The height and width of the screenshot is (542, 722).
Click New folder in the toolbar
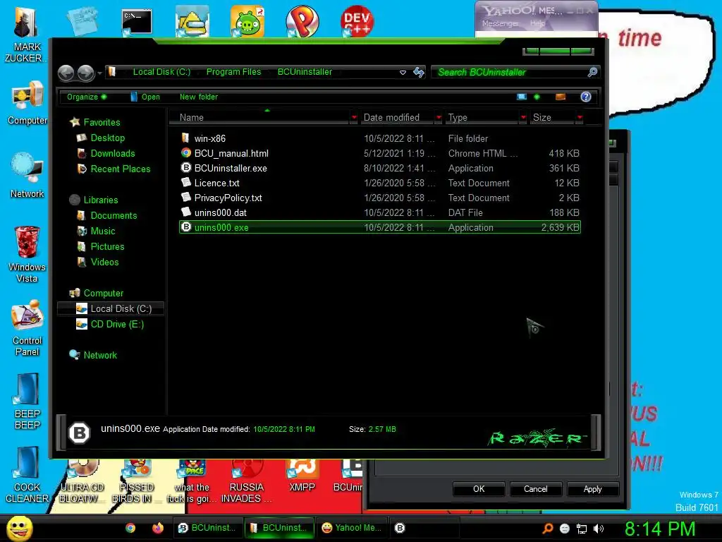[x=198, y=97]
